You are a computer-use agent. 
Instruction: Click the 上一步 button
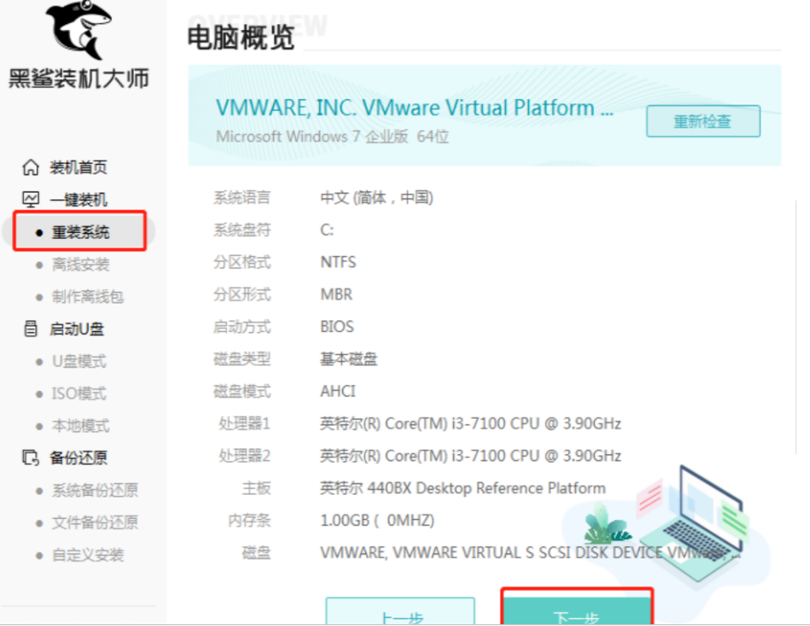401,612
